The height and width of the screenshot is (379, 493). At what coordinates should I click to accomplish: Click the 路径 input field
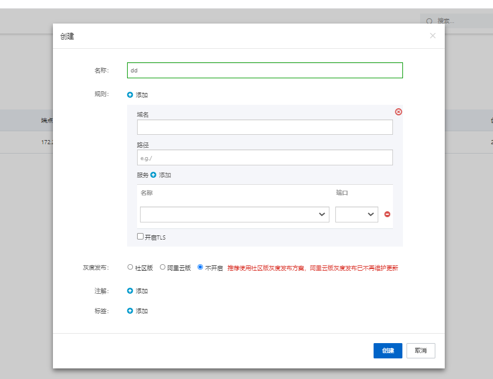point(265,157)
